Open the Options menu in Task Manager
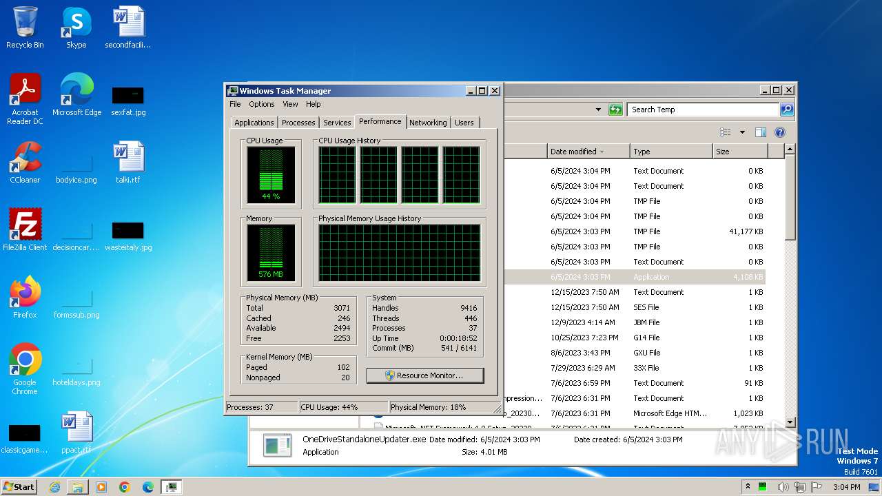Image resolution: width=882 pixels, height=496 pixels. tap(262, 104)
